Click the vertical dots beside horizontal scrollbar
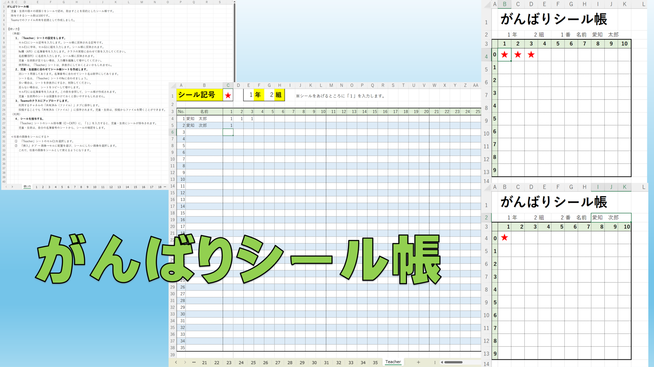 pyautogui.click(x=435, y=362)
